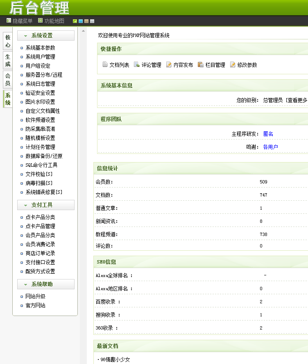
Task: Open 计划任务管理 in sidebar
Action: (40, 147)
